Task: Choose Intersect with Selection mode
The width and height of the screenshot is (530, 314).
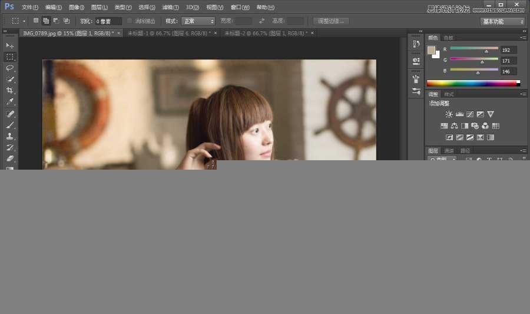Action: (67, 21)
